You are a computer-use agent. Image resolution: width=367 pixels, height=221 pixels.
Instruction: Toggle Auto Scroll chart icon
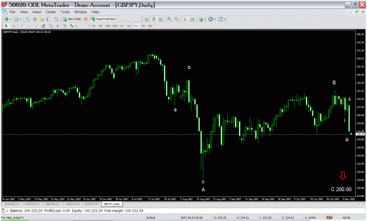[185, 19]
